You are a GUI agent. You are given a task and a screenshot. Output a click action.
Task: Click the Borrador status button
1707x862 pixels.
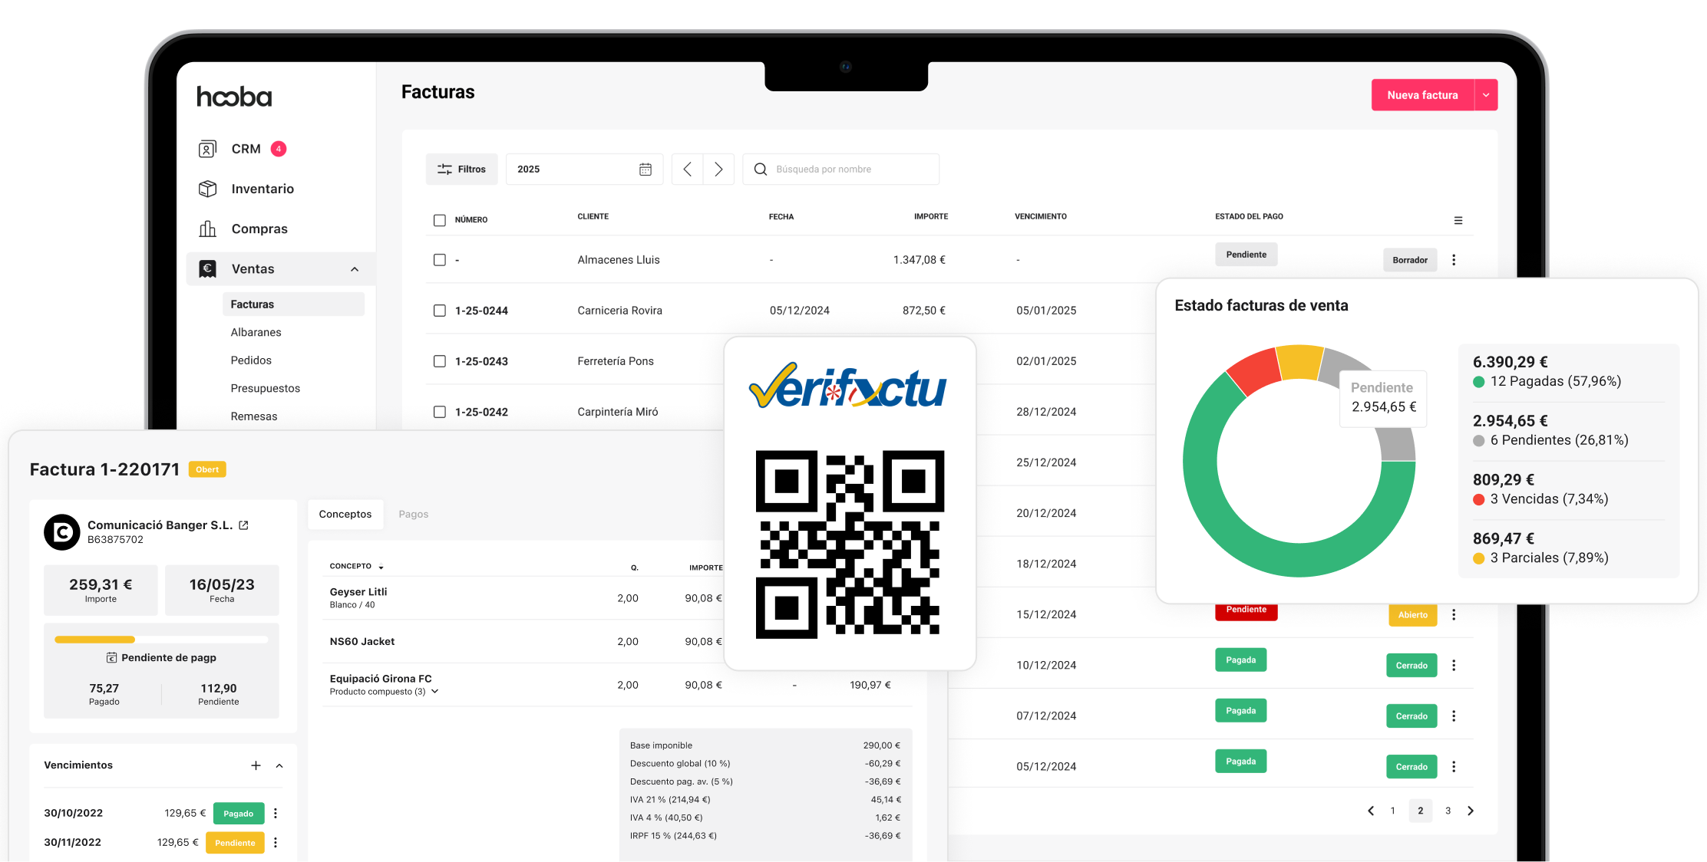coord(1410,260)
